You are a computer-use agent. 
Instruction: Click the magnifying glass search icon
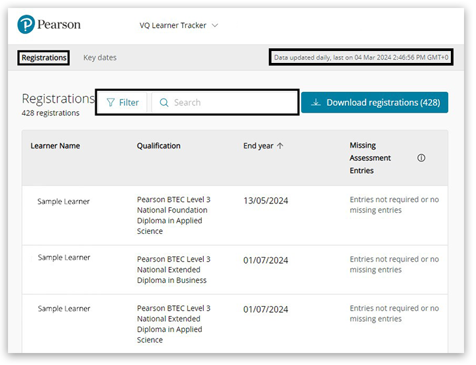tap(164, 103)
